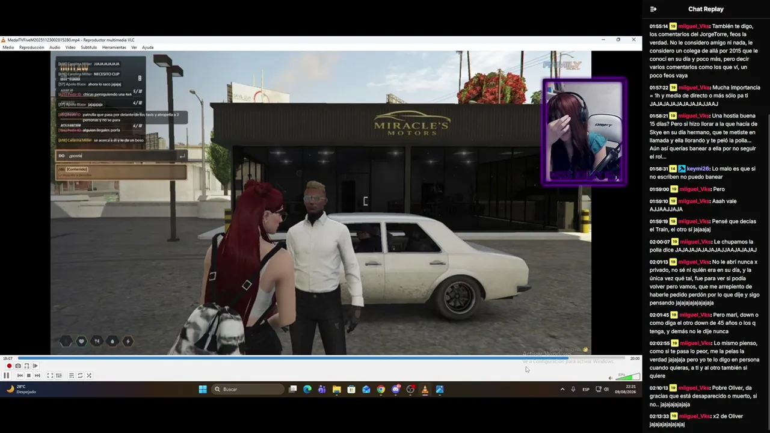Open the Herramientas menu

tap(114, 48)
